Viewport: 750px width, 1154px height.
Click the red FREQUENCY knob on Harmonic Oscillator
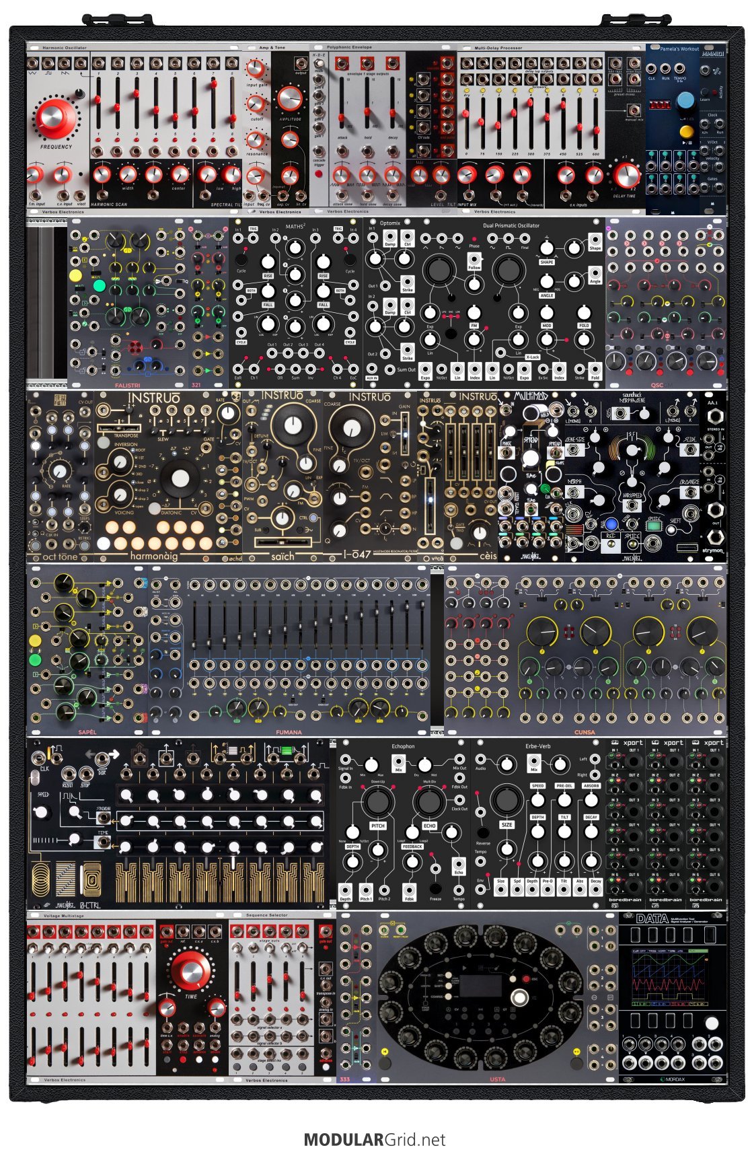pyautogui.click(x=54, y=118)
